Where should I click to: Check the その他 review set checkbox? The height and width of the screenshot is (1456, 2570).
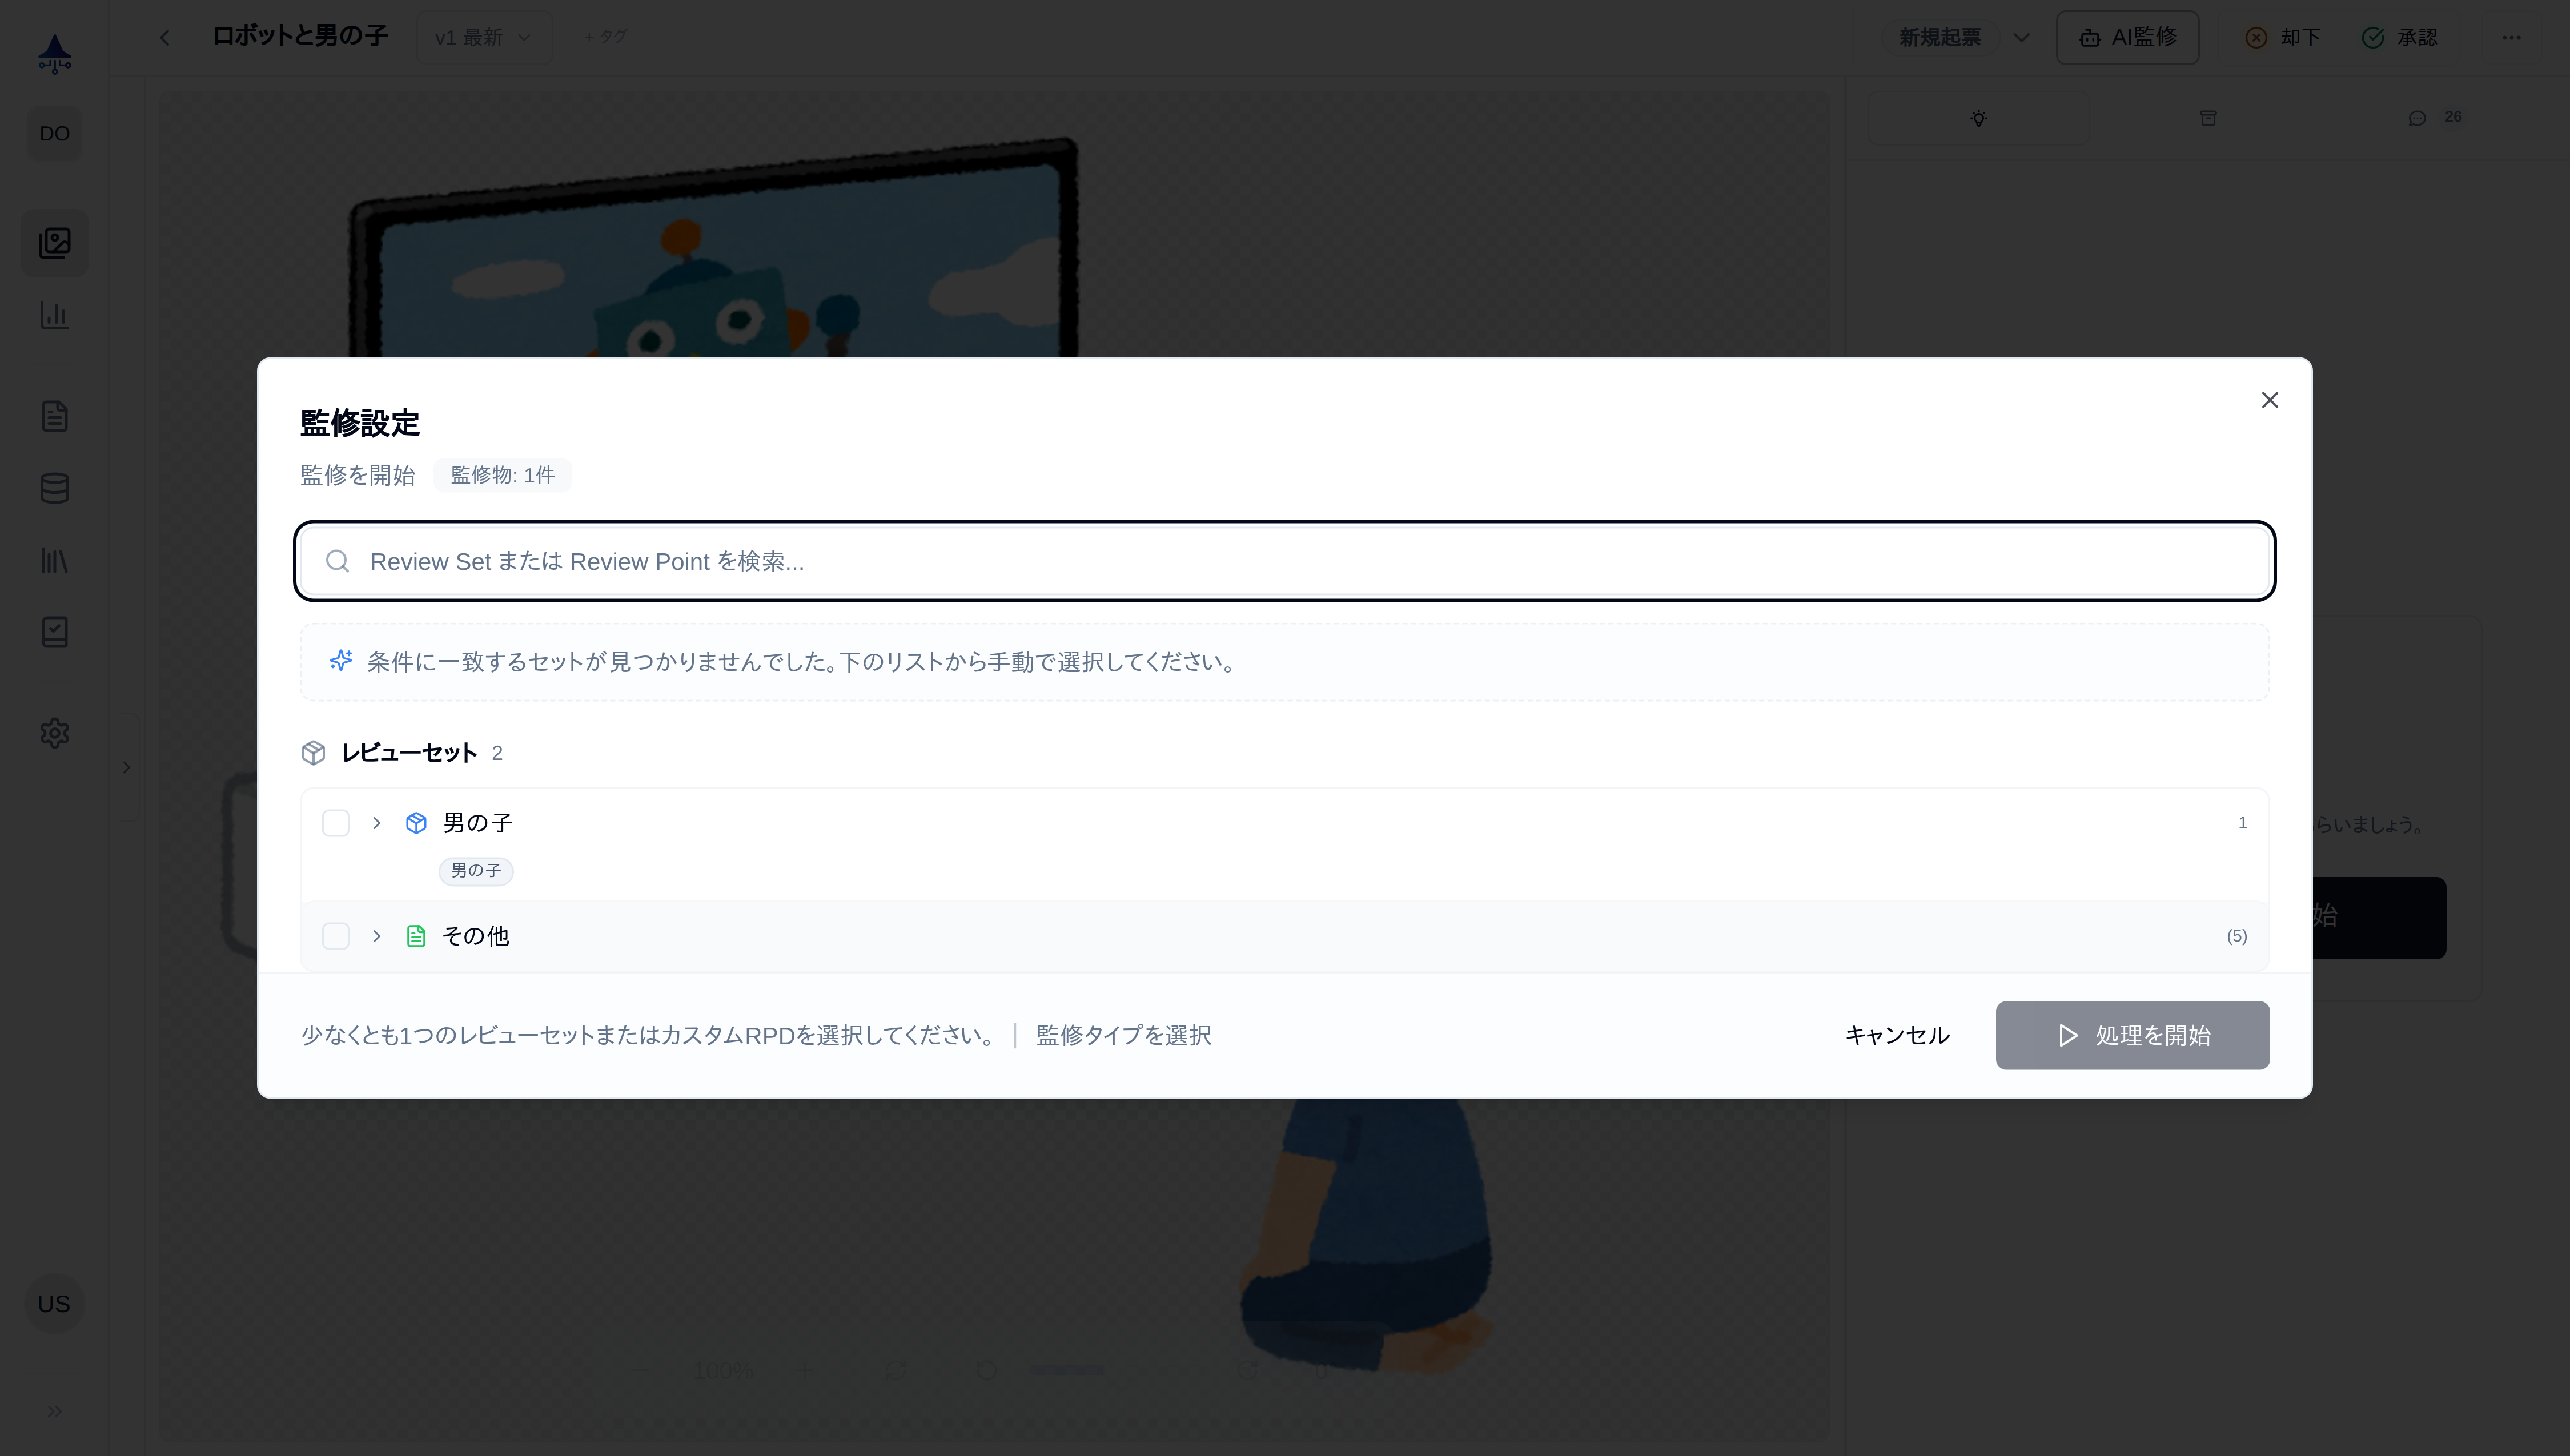pyautogui.click(x=336, y=936)
